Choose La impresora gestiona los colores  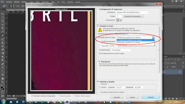coord(136,40)
